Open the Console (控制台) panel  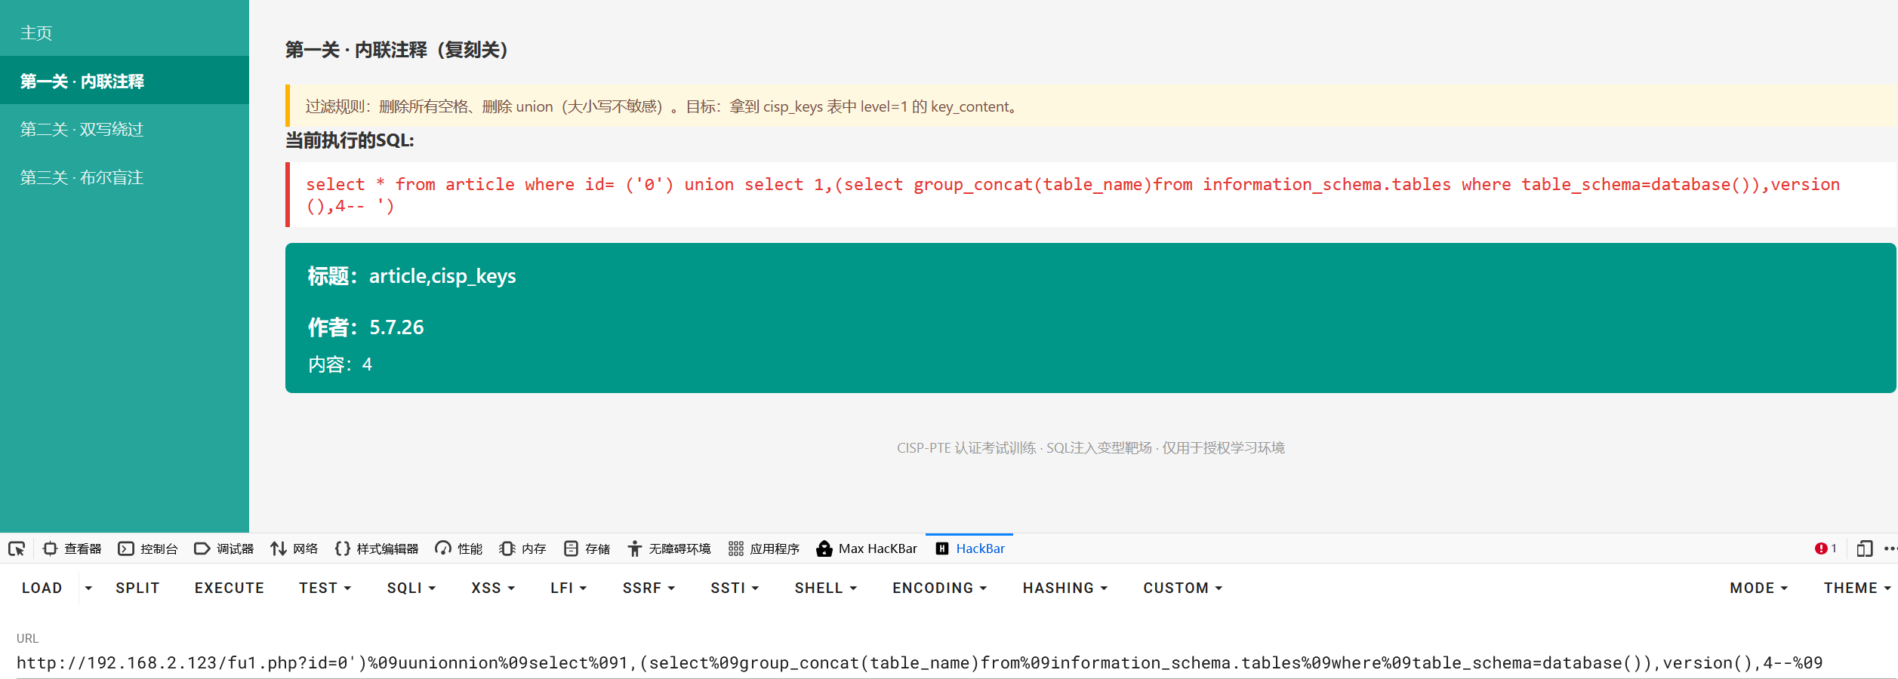pos(148,548)
